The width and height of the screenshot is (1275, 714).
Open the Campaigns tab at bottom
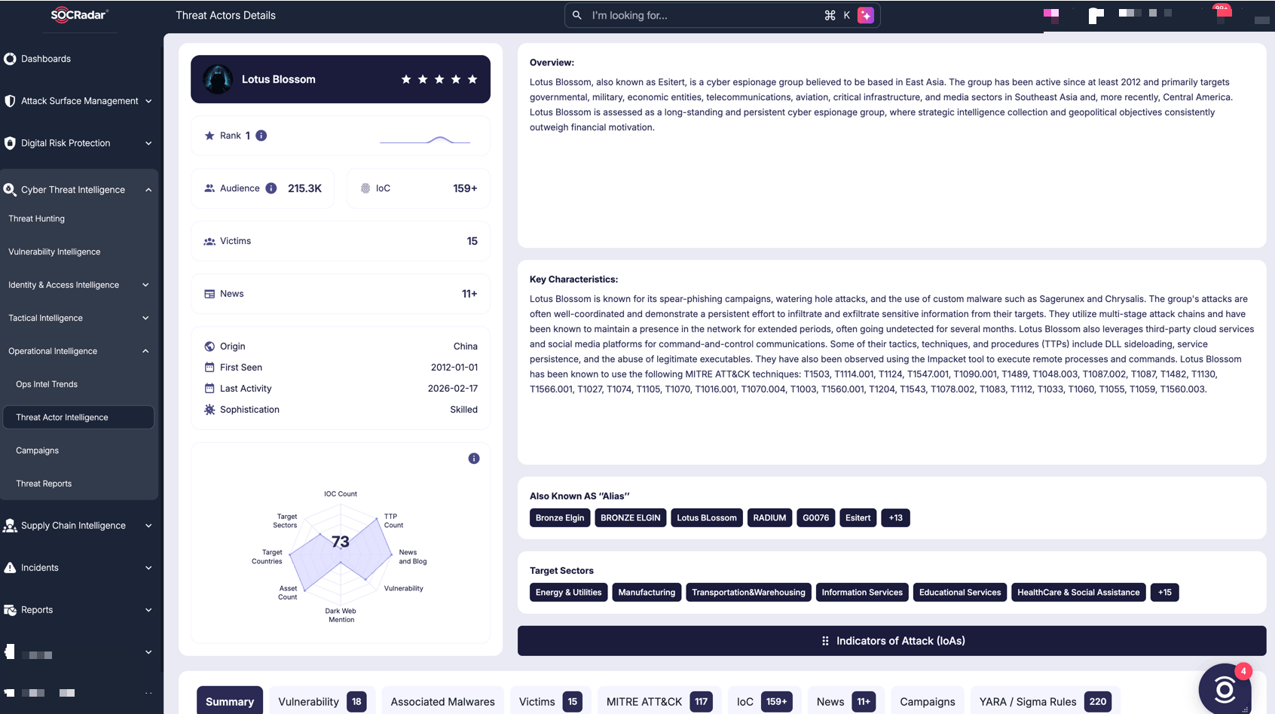point(928,701)
